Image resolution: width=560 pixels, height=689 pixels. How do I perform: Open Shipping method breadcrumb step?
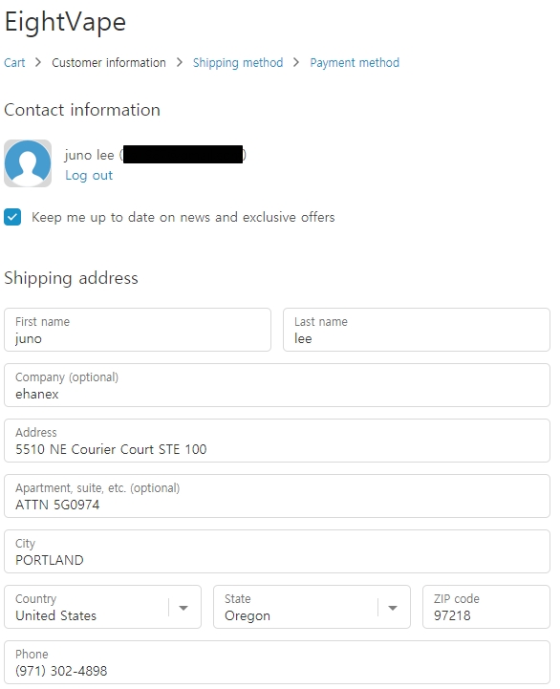(238, 63)
